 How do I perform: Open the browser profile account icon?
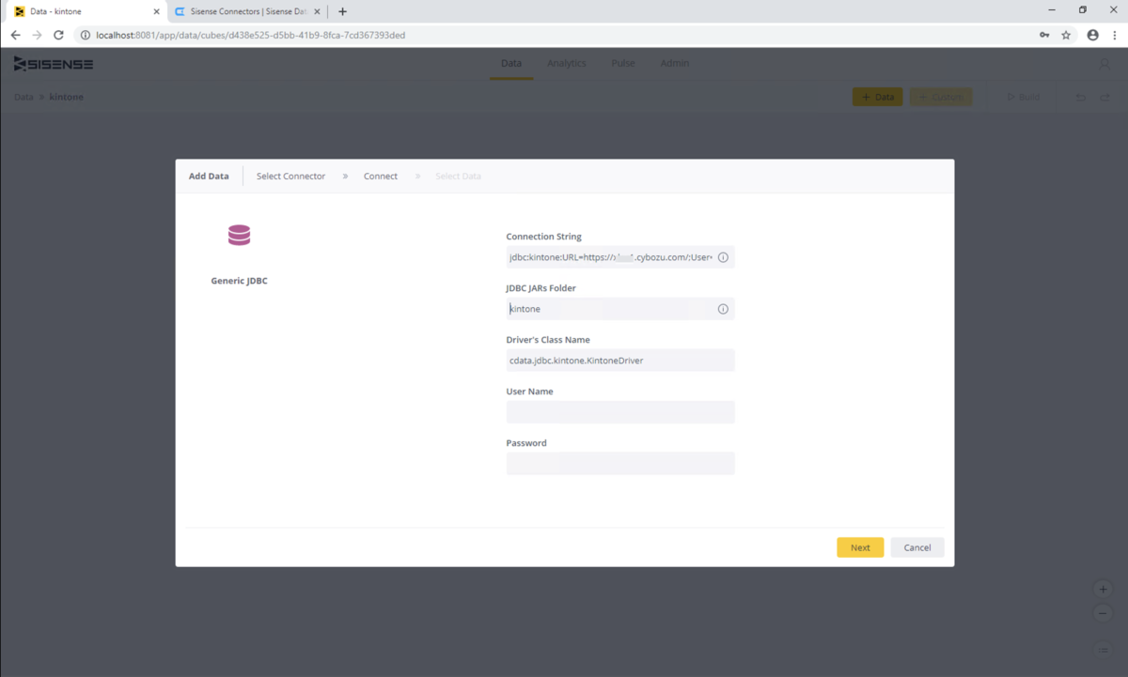[1092, 35]
